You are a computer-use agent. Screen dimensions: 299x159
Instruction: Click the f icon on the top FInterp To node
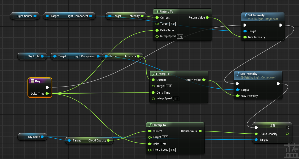157,12
